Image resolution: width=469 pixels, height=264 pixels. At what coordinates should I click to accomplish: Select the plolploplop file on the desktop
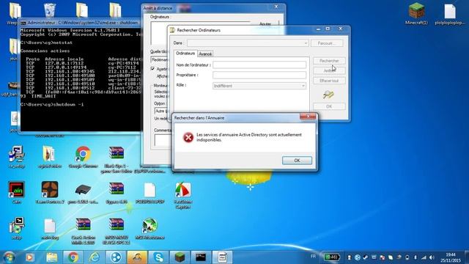(x=449, y=14)
